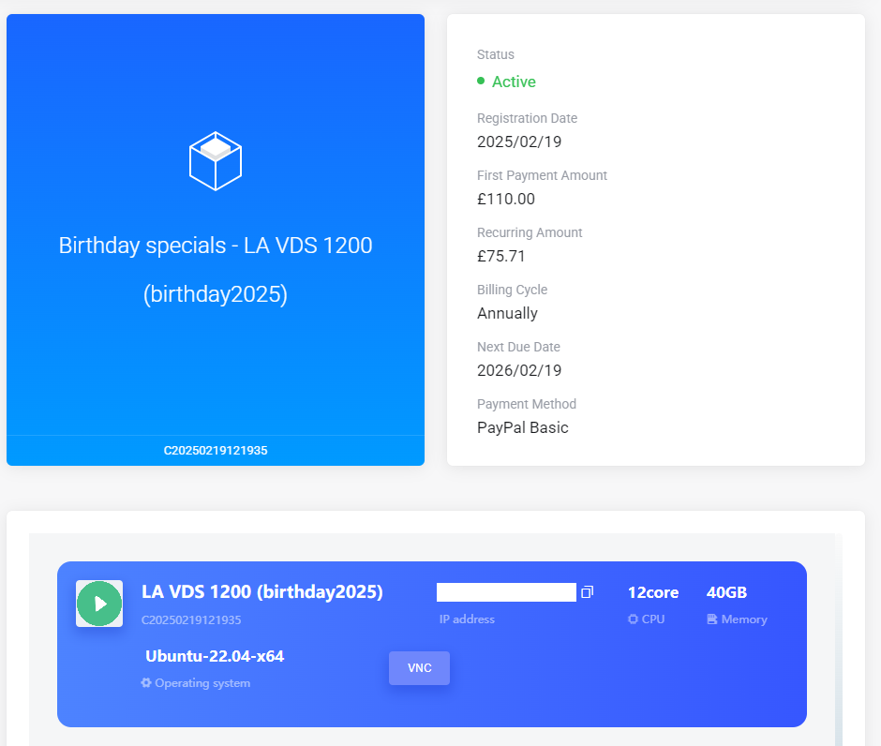Click order ID C20250219121935 in blue footer
The image size is (881, 746).
click(x=216, y=451)
